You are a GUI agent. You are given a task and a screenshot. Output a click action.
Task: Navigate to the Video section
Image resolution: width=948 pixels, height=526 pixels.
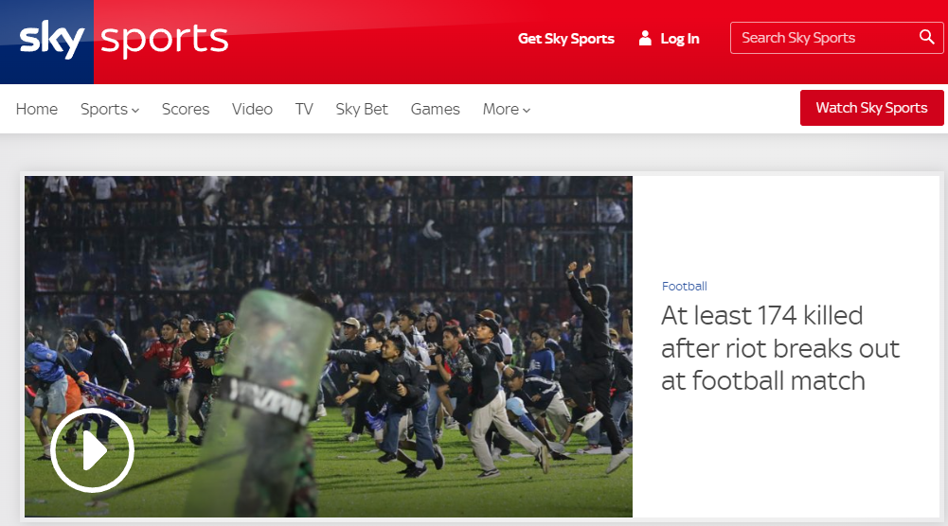[x=252, y=109]
